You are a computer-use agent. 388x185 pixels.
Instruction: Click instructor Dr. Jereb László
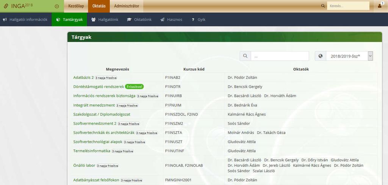tap(276, 165)
